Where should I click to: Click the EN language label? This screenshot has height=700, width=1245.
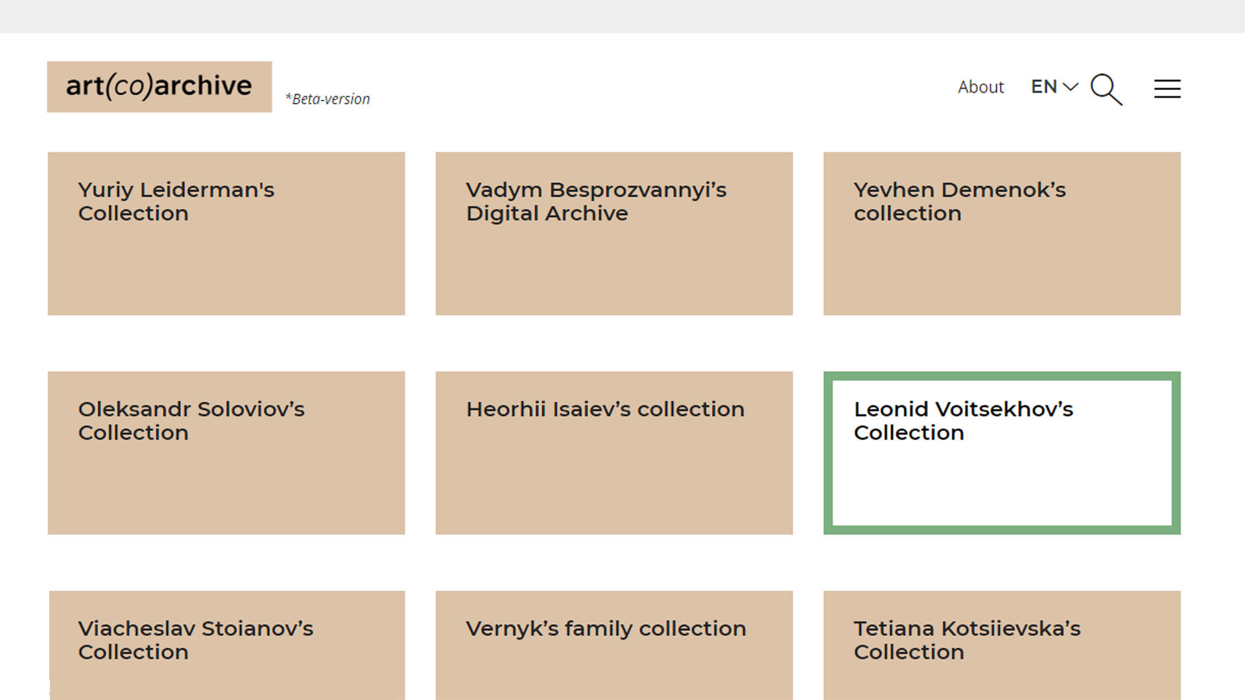click(1043, 87)
